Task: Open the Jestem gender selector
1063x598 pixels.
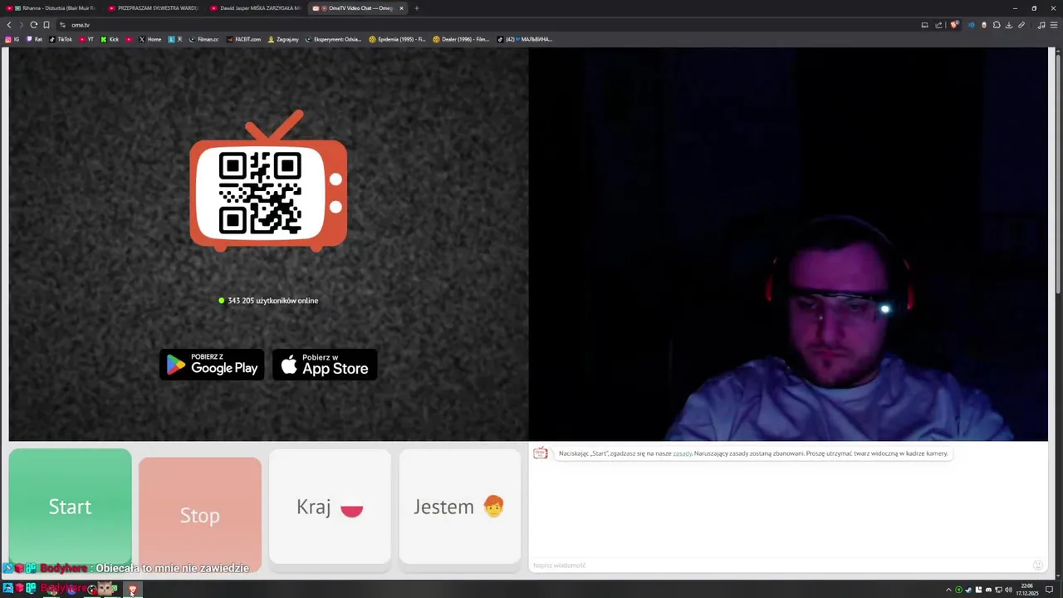Action: (459, 507)
